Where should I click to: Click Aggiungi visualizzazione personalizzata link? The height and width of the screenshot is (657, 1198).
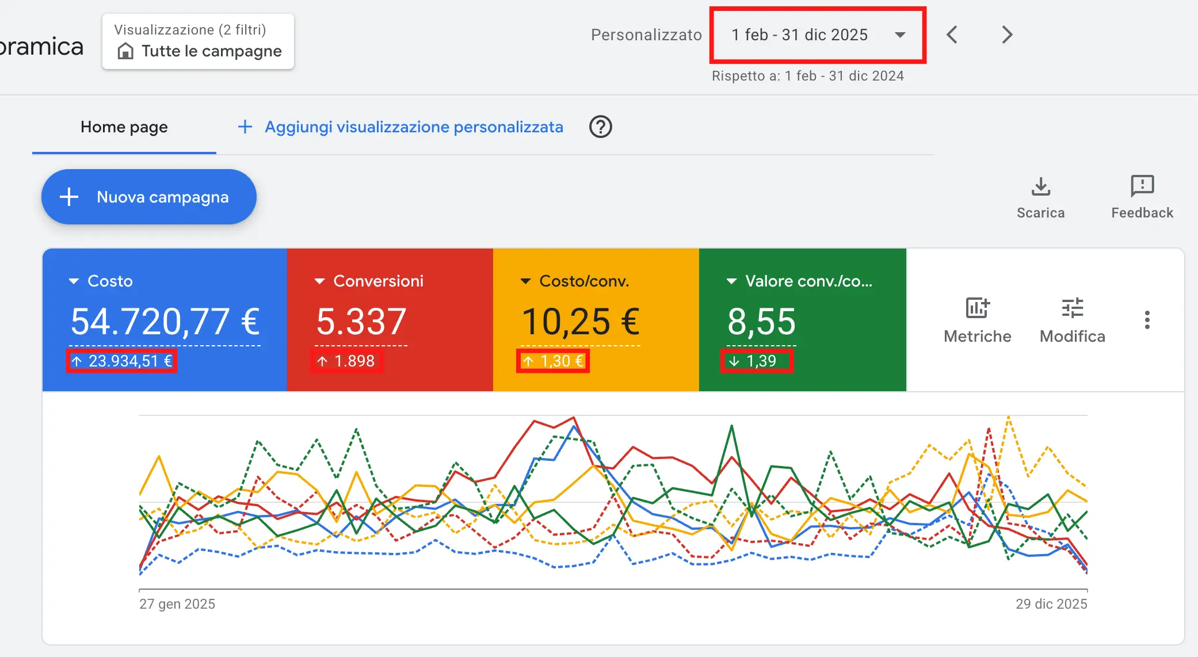tap(413, 127)
